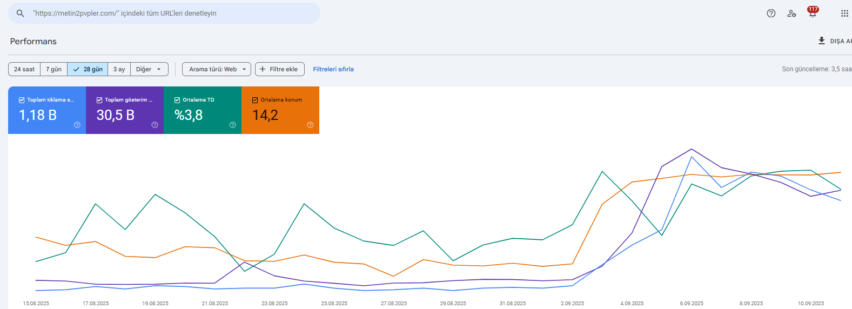Select the 3 ay range
The width and height of the screenshot is (852, 309).
119,69
